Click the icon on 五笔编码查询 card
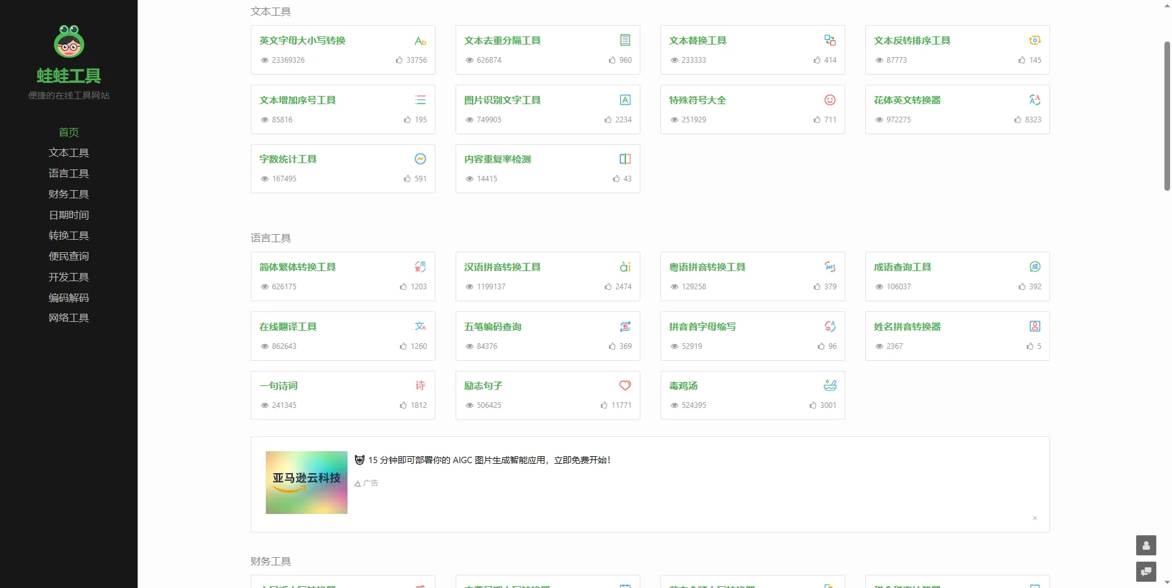 coord(625,326)
